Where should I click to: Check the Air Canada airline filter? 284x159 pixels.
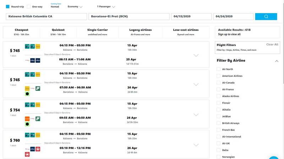[219, 83]
